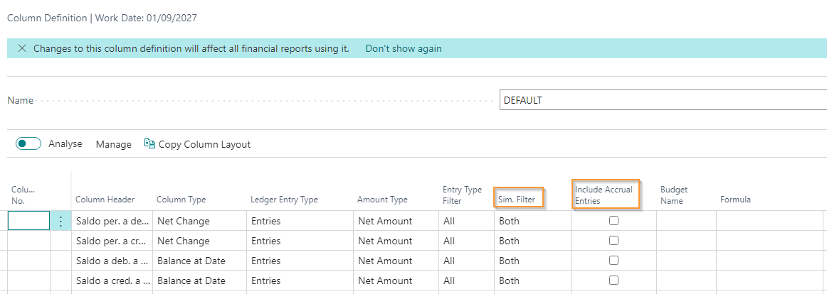The width and height of the screenshot is (827, 294).
Task: Click Budget Name cell in Saldo per. a de... row
Action: pyautogui.click(x=686, y=221)
